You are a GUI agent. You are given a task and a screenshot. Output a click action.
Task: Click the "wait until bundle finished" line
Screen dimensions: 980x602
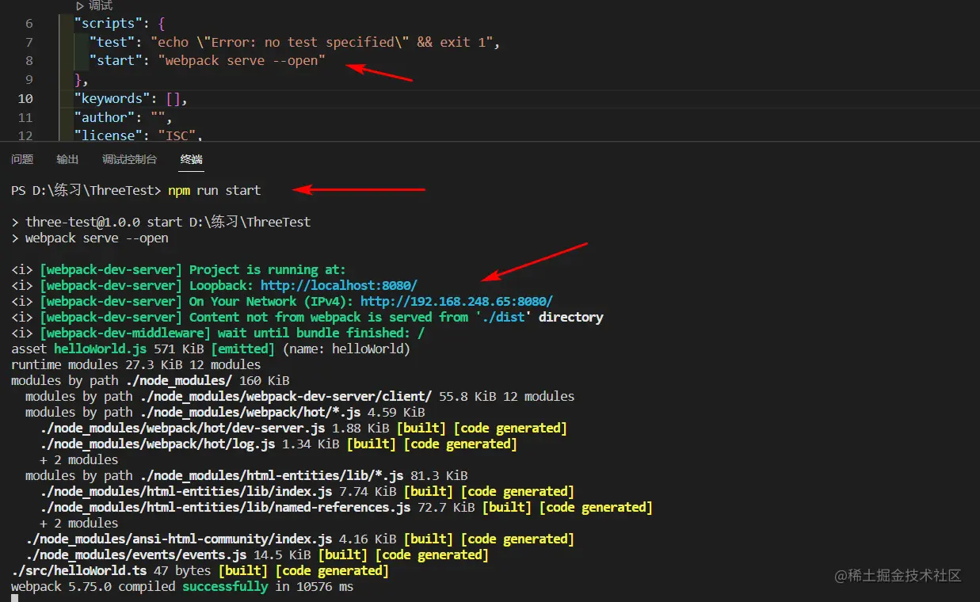[218, 333]
